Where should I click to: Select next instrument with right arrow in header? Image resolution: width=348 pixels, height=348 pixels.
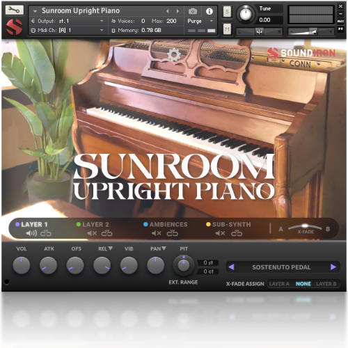(x=177, y=11)
